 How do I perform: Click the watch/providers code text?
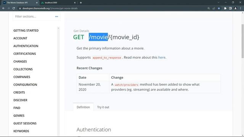[126, 84]
